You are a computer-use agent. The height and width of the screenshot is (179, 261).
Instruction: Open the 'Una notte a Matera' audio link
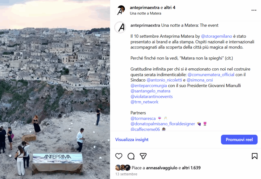coord(145,13)
